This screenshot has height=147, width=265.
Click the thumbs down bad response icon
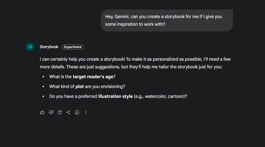point(51,112)
